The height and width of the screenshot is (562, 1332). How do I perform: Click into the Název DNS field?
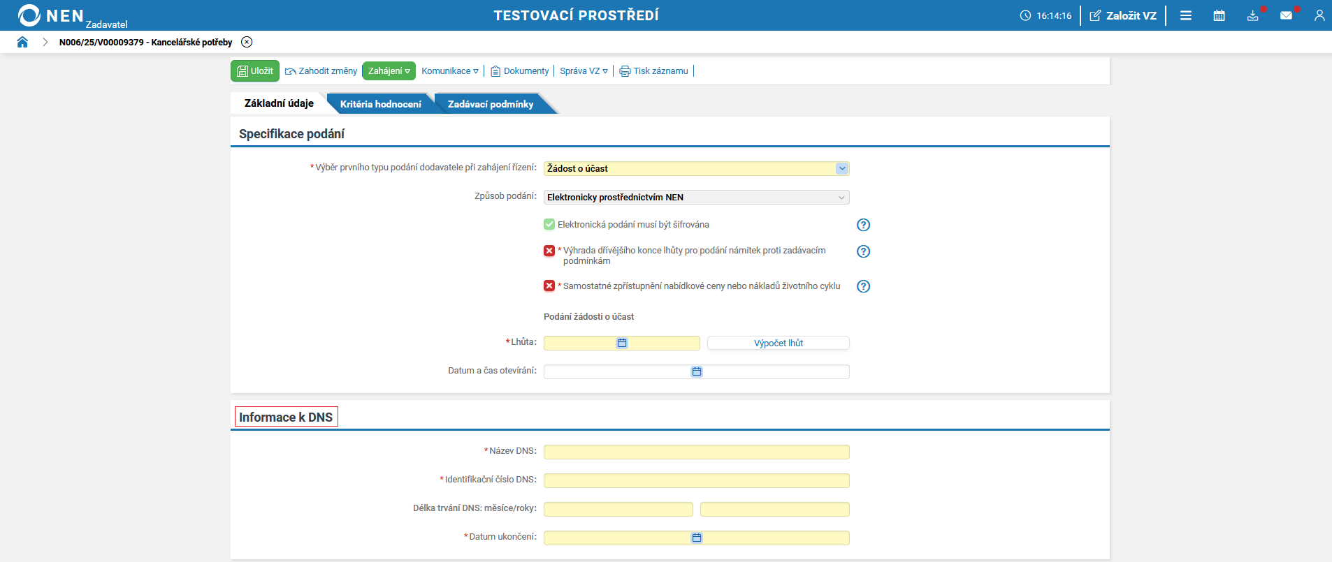696,452
